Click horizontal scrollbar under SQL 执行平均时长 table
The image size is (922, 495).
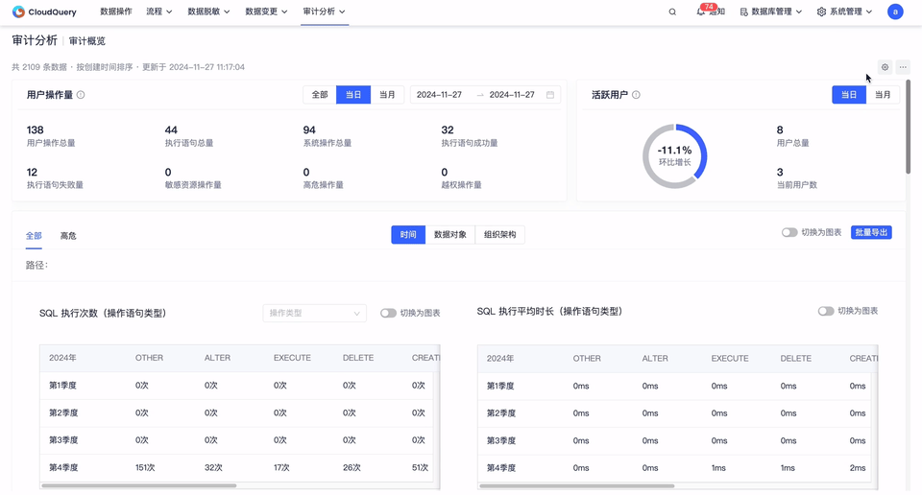577,485
